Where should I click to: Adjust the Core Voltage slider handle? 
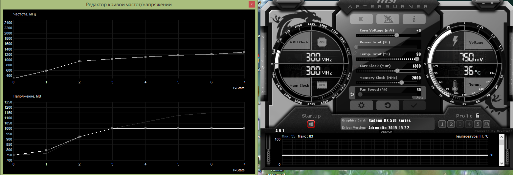(397, 35)
